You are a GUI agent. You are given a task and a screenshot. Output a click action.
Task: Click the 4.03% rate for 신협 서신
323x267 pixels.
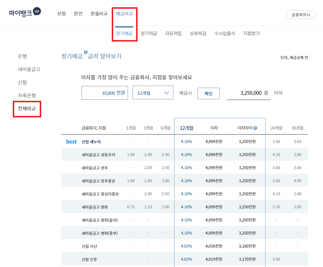(x=186, y=246)
